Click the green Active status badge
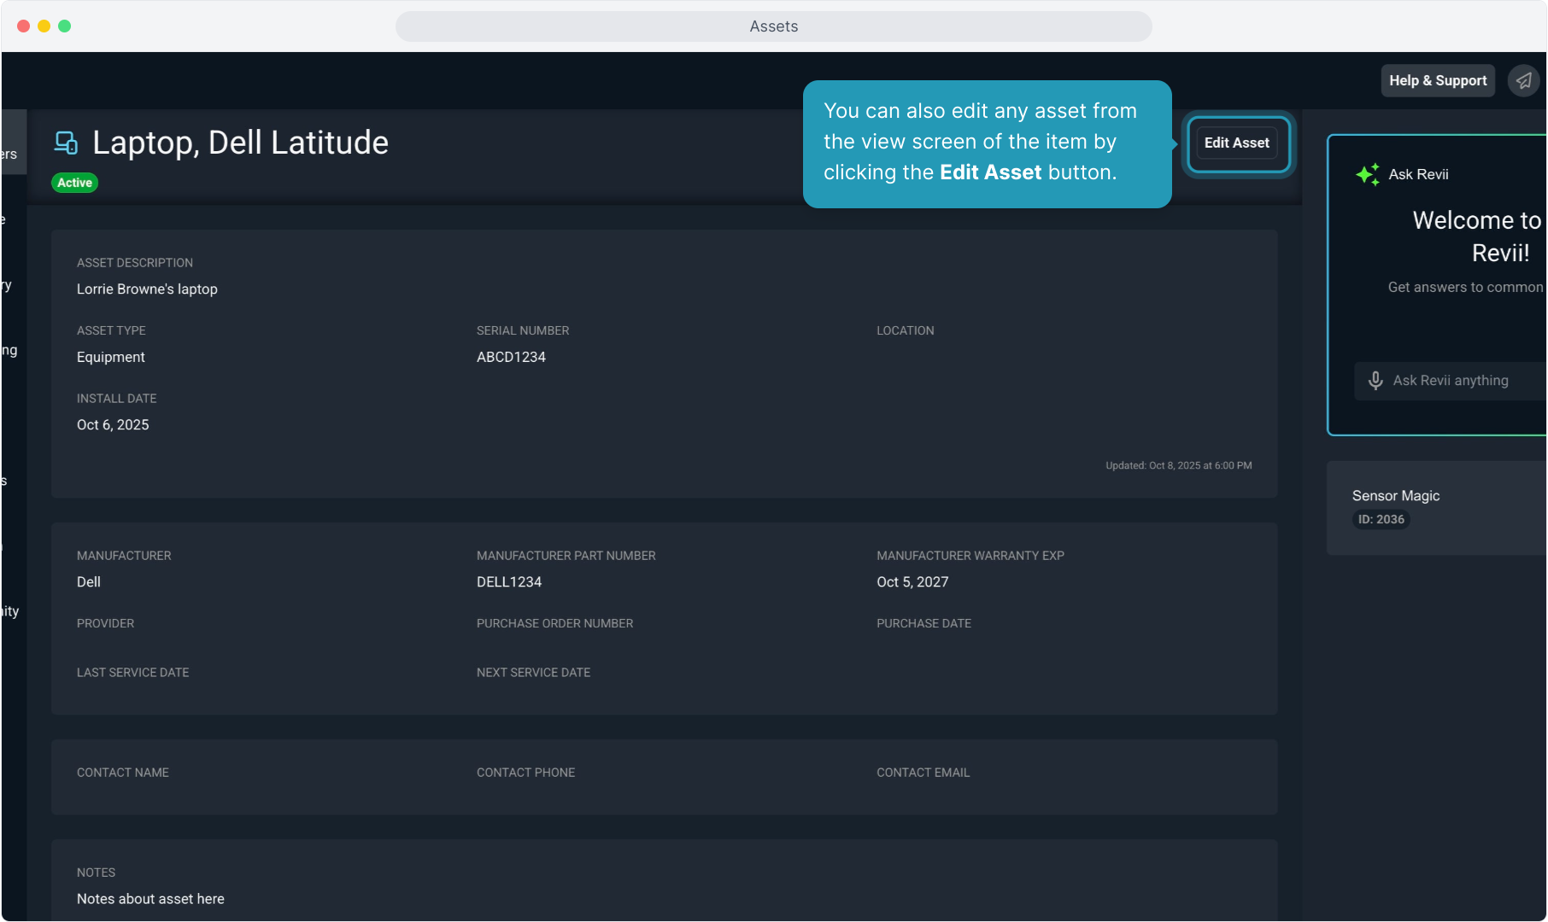 (x=75, y=183)
